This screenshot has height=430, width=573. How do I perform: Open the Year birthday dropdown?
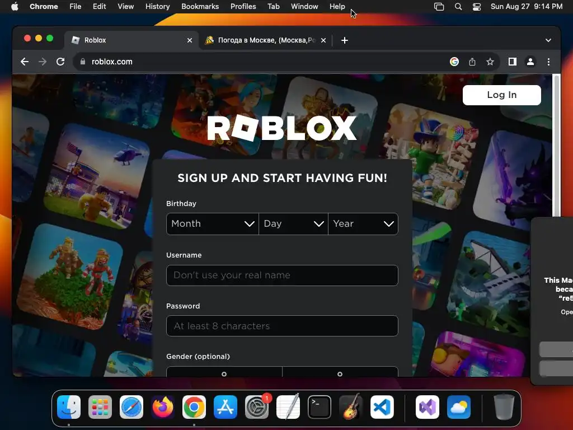[363, 224]
